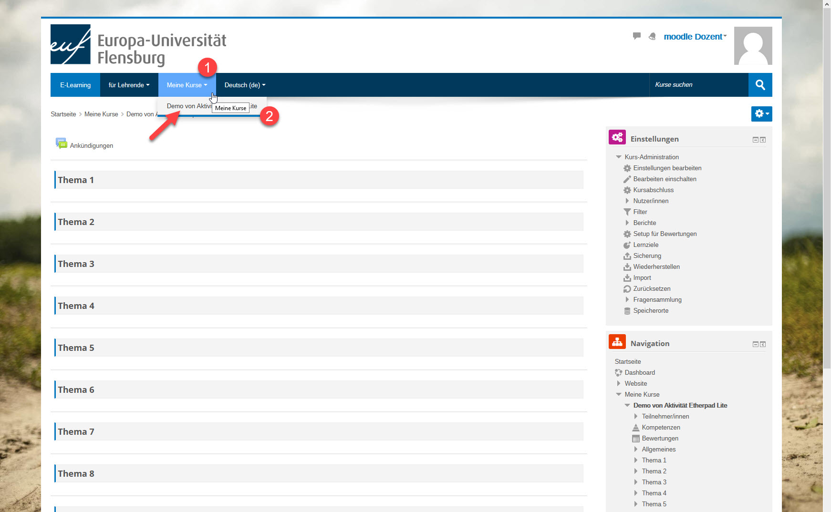The image size is (831, 512).
Task: Click the Europa-Universität Flensburg logo
Action: tap(138, 45)
